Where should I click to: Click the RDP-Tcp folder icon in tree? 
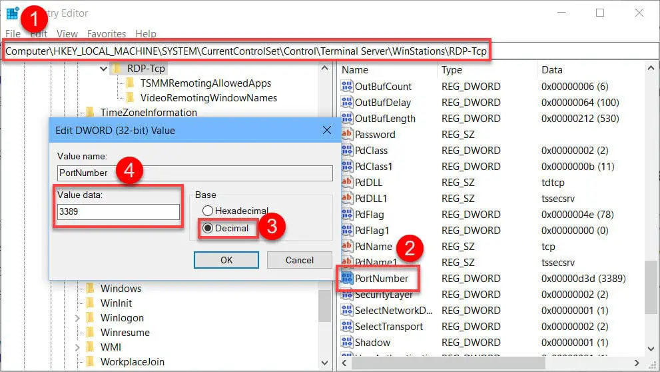point(117,68)
